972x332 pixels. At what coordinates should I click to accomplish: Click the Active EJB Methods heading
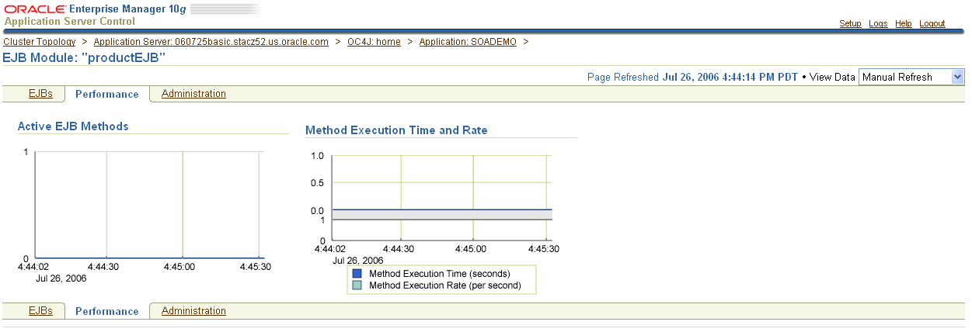click(x=73, y=126)
